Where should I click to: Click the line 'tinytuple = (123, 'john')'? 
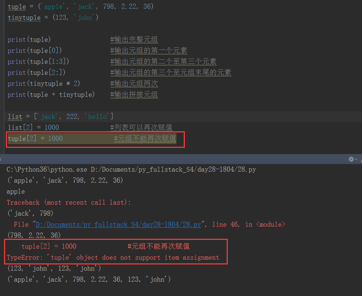click(x=53, y=18)
